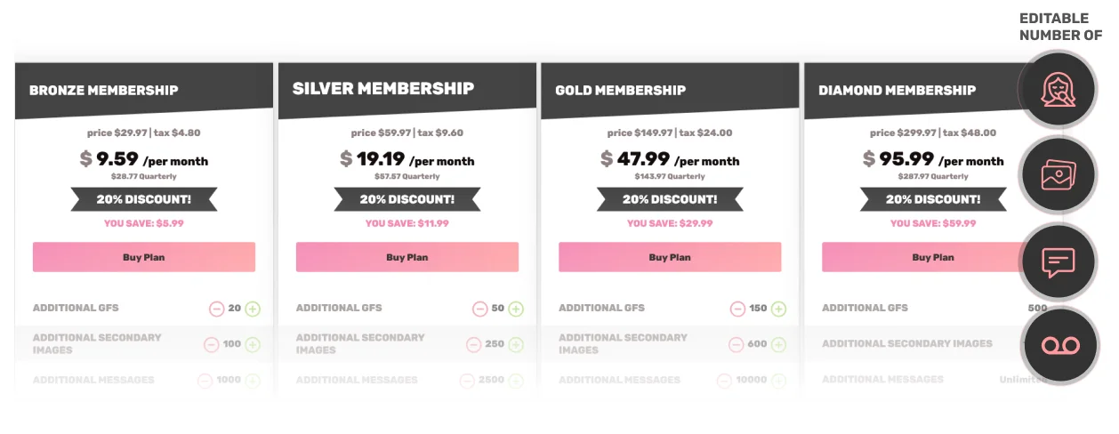Decrease Bronze additional GFS with minus

click(x=216, y=309)
